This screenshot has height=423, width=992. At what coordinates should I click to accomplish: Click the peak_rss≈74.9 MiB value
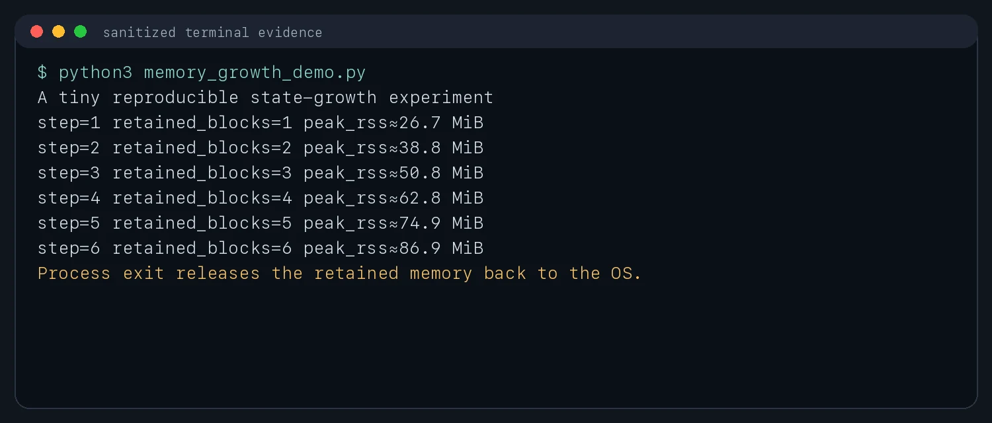pyautogui.click(x=393, y=223)
